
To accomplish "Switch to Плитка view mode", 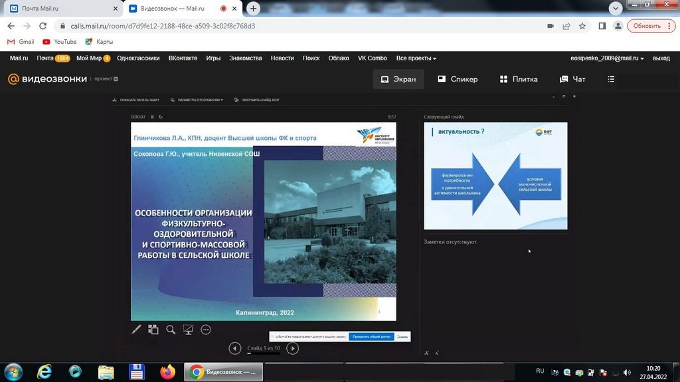I will [518, 79].
